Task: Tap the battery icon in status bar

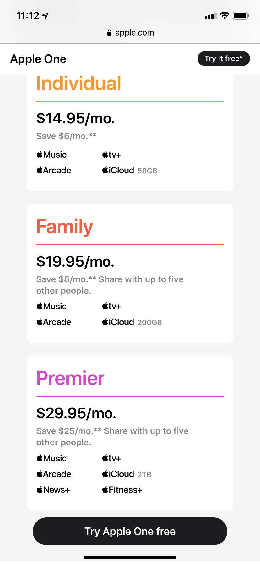Action: pyautogui.click(x=241, y=15)
